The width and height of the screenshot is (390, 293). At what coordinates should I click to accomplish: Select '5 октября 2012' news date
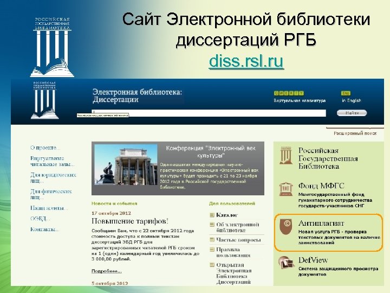(x=109, y=283)
